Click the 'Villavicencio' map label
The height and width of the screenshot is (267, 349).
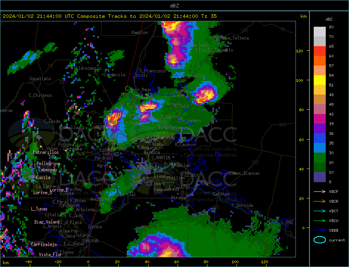[86, 68]
